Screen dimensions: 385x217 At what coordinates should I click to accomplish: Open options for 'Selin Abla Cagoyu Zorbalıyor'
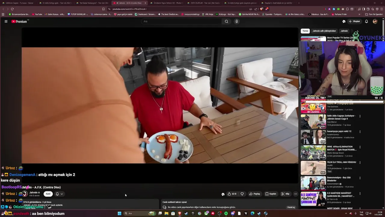(360, 116)
